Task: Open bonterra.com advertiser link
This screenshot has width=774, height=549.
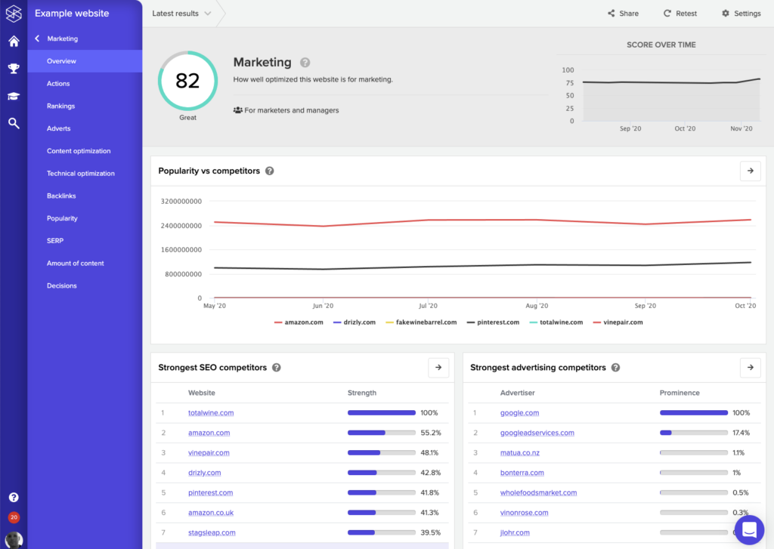Action: pos(522,473)
